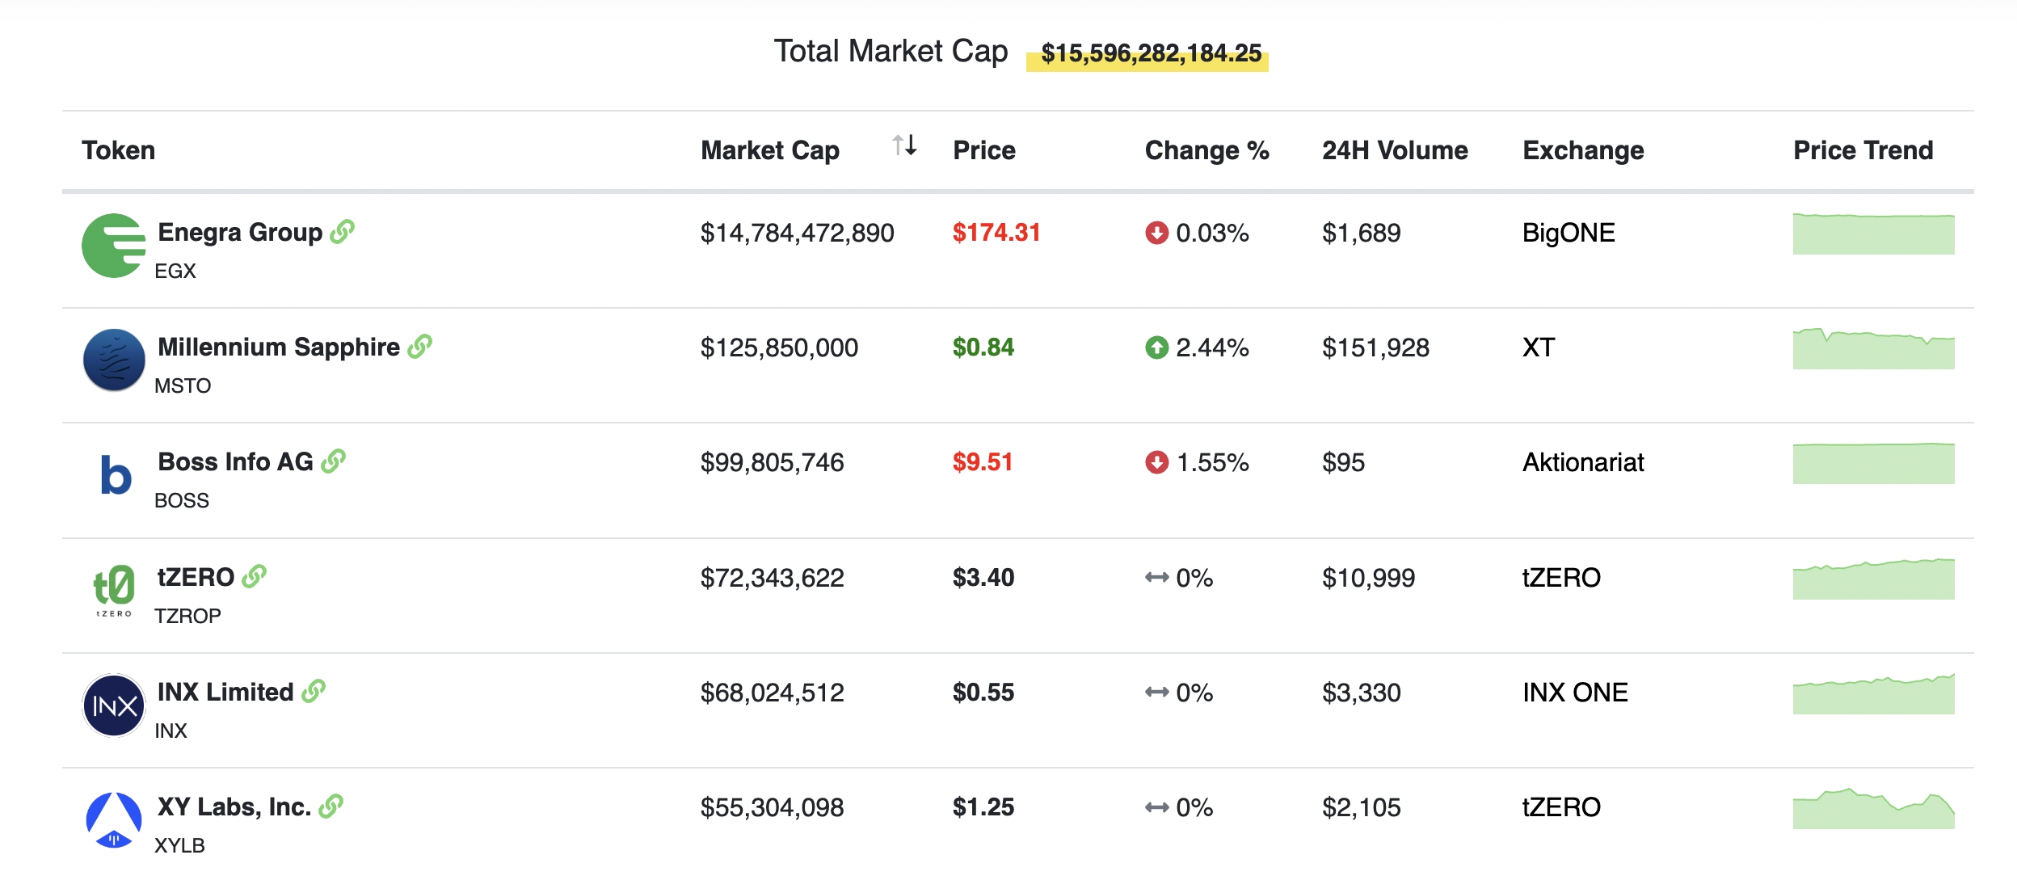Click the Change % column header
The width and height of the screenshot is (2017, 876).
pos(1206,150)
